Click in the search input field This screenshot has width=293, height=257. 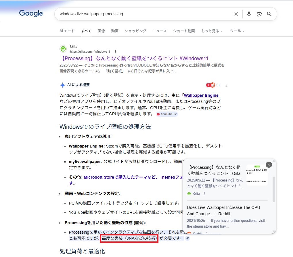[x=144, y=14]
